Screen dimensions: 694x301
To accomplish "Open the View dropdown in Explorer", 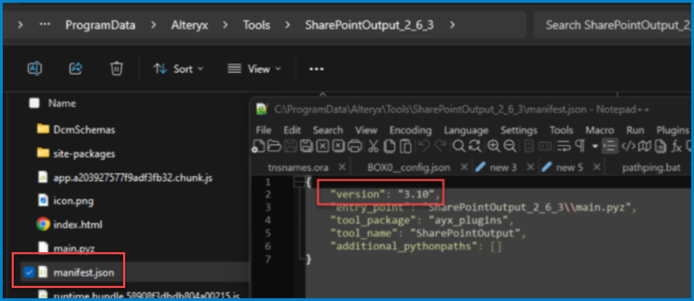I will point(254,69).
